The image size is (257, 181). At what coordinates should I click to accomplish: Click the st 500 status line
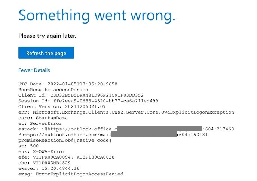coord(28,146)
